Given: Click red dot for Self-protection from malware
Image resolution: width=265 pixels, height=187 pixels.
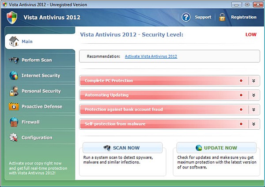Looking at the screenshot, I should tap(241, 124).
